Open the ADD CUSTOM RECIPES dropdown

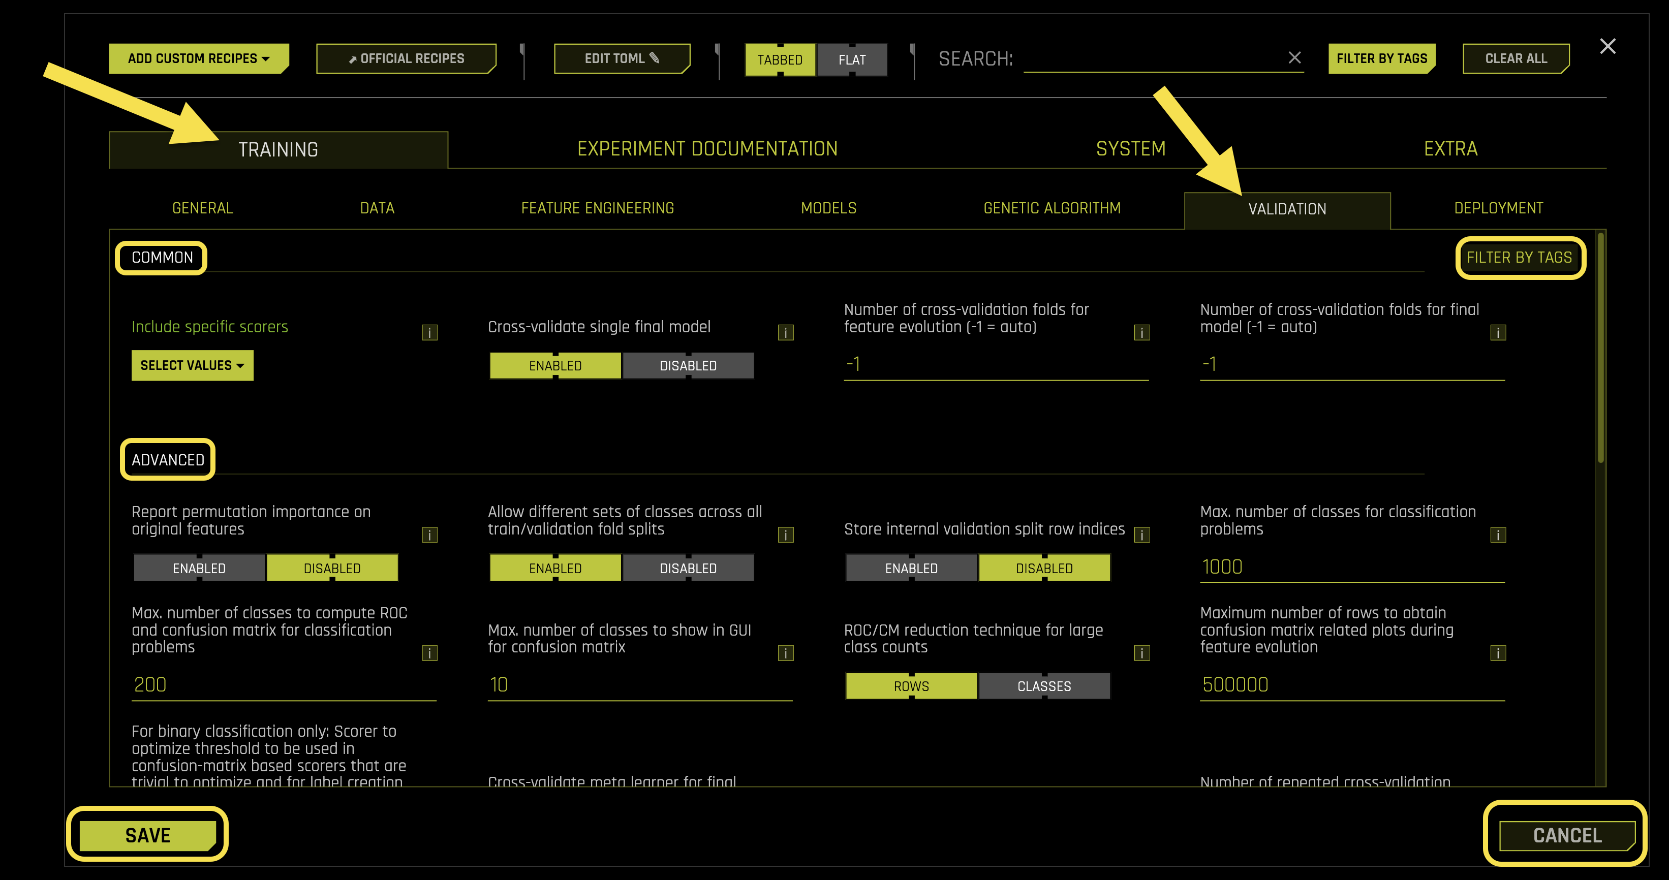[x=198, y=57]
